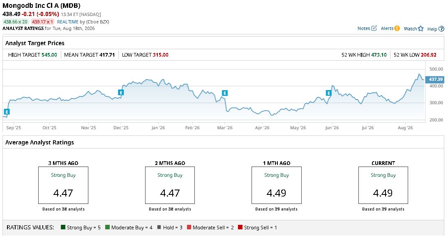The width and height of the screenshot is (448, 240).
Task: Click the earnings E marker near Mar '26
Action: [x=225, y=93]
